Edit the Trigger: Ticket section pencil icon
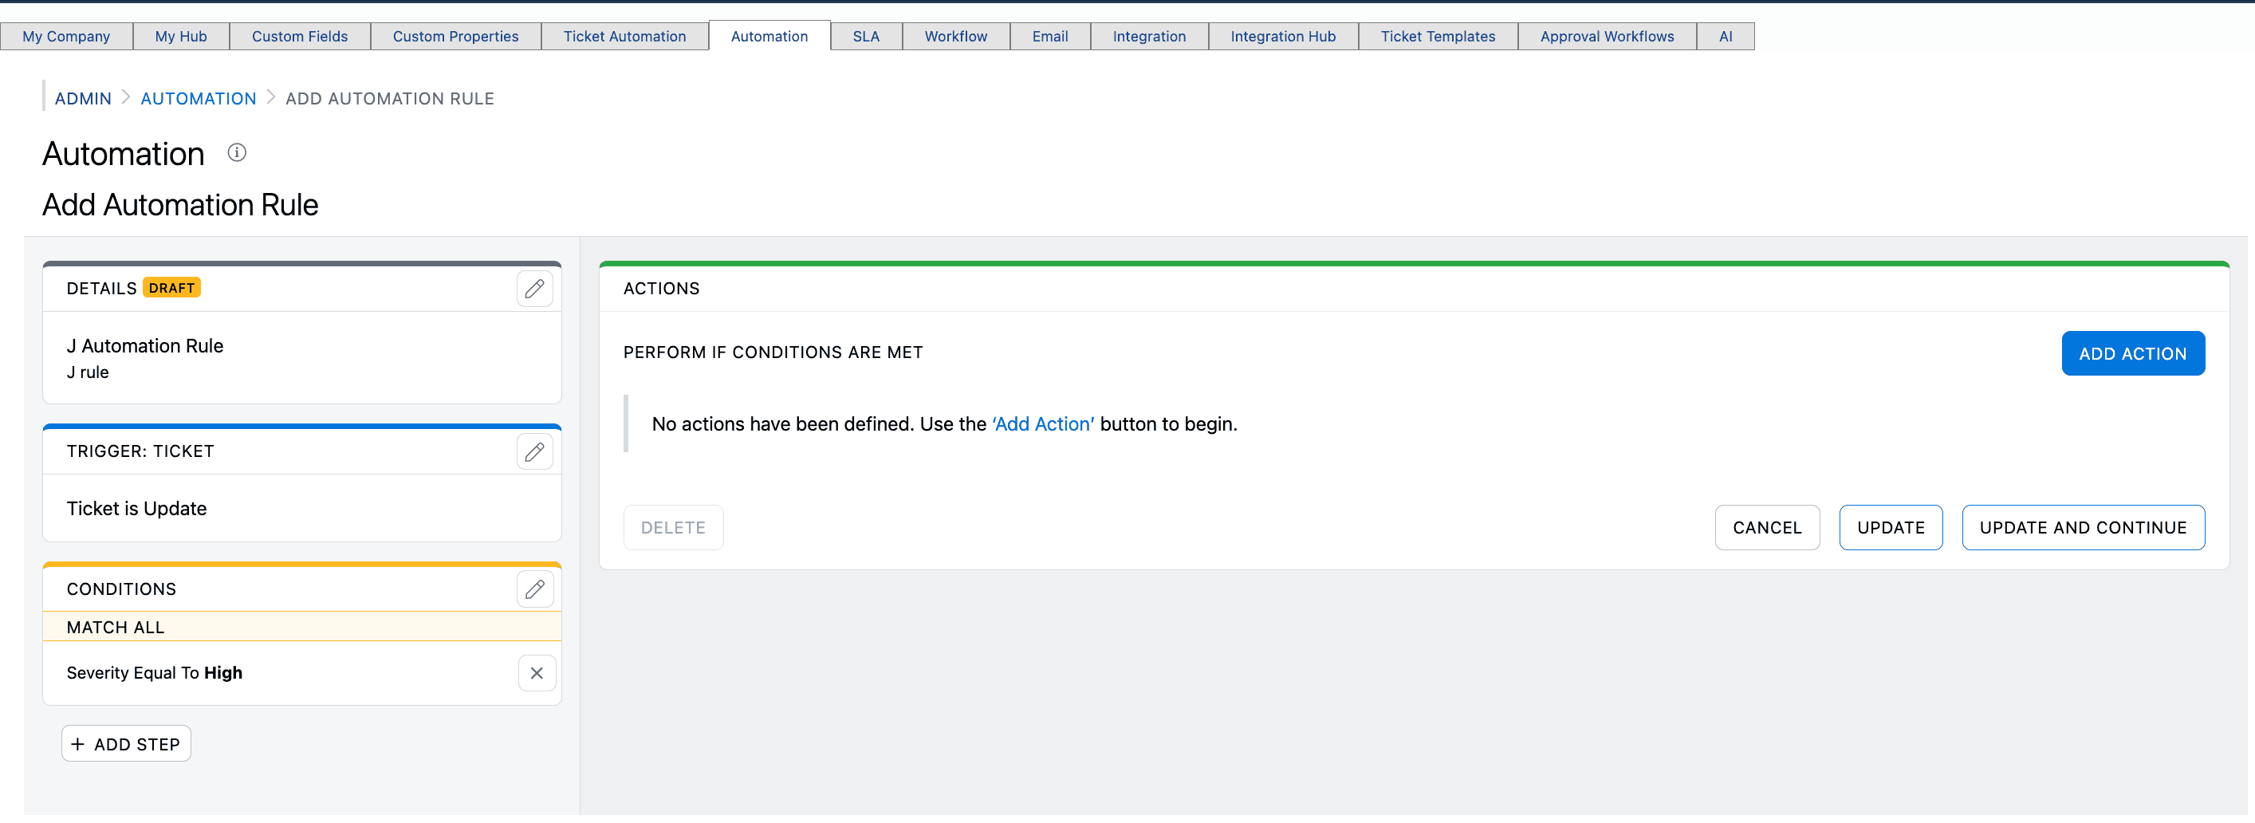The image size is (2255, 823). [x=534, y=452]
